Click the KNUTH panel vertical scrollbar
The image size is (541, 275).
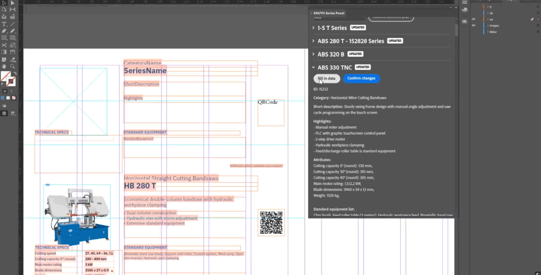point(456,30)
